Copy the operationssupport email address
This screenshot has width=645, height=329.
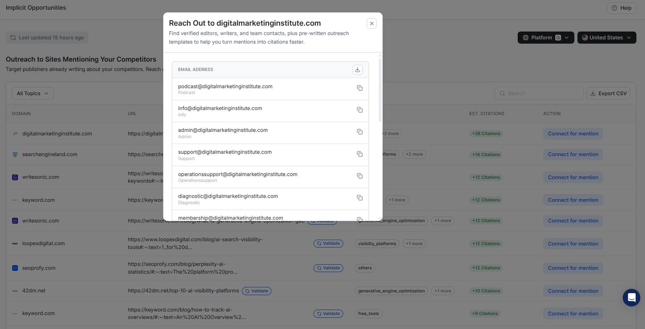coord(360,176)
